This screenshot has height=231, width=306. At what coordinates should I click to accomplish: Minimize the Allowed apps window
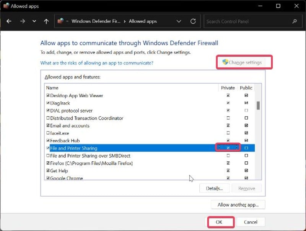pyautogui.click(x=260, y=6)
